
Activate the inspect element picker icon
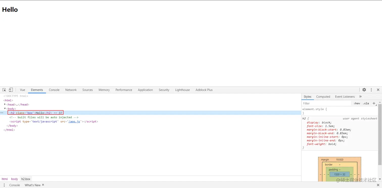click(4, 90)
